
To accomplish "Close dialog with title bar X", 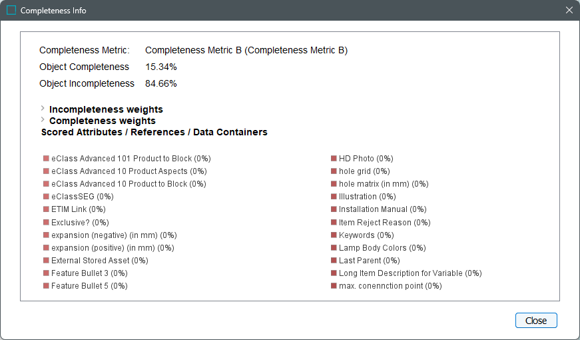I will click(569, 11).
